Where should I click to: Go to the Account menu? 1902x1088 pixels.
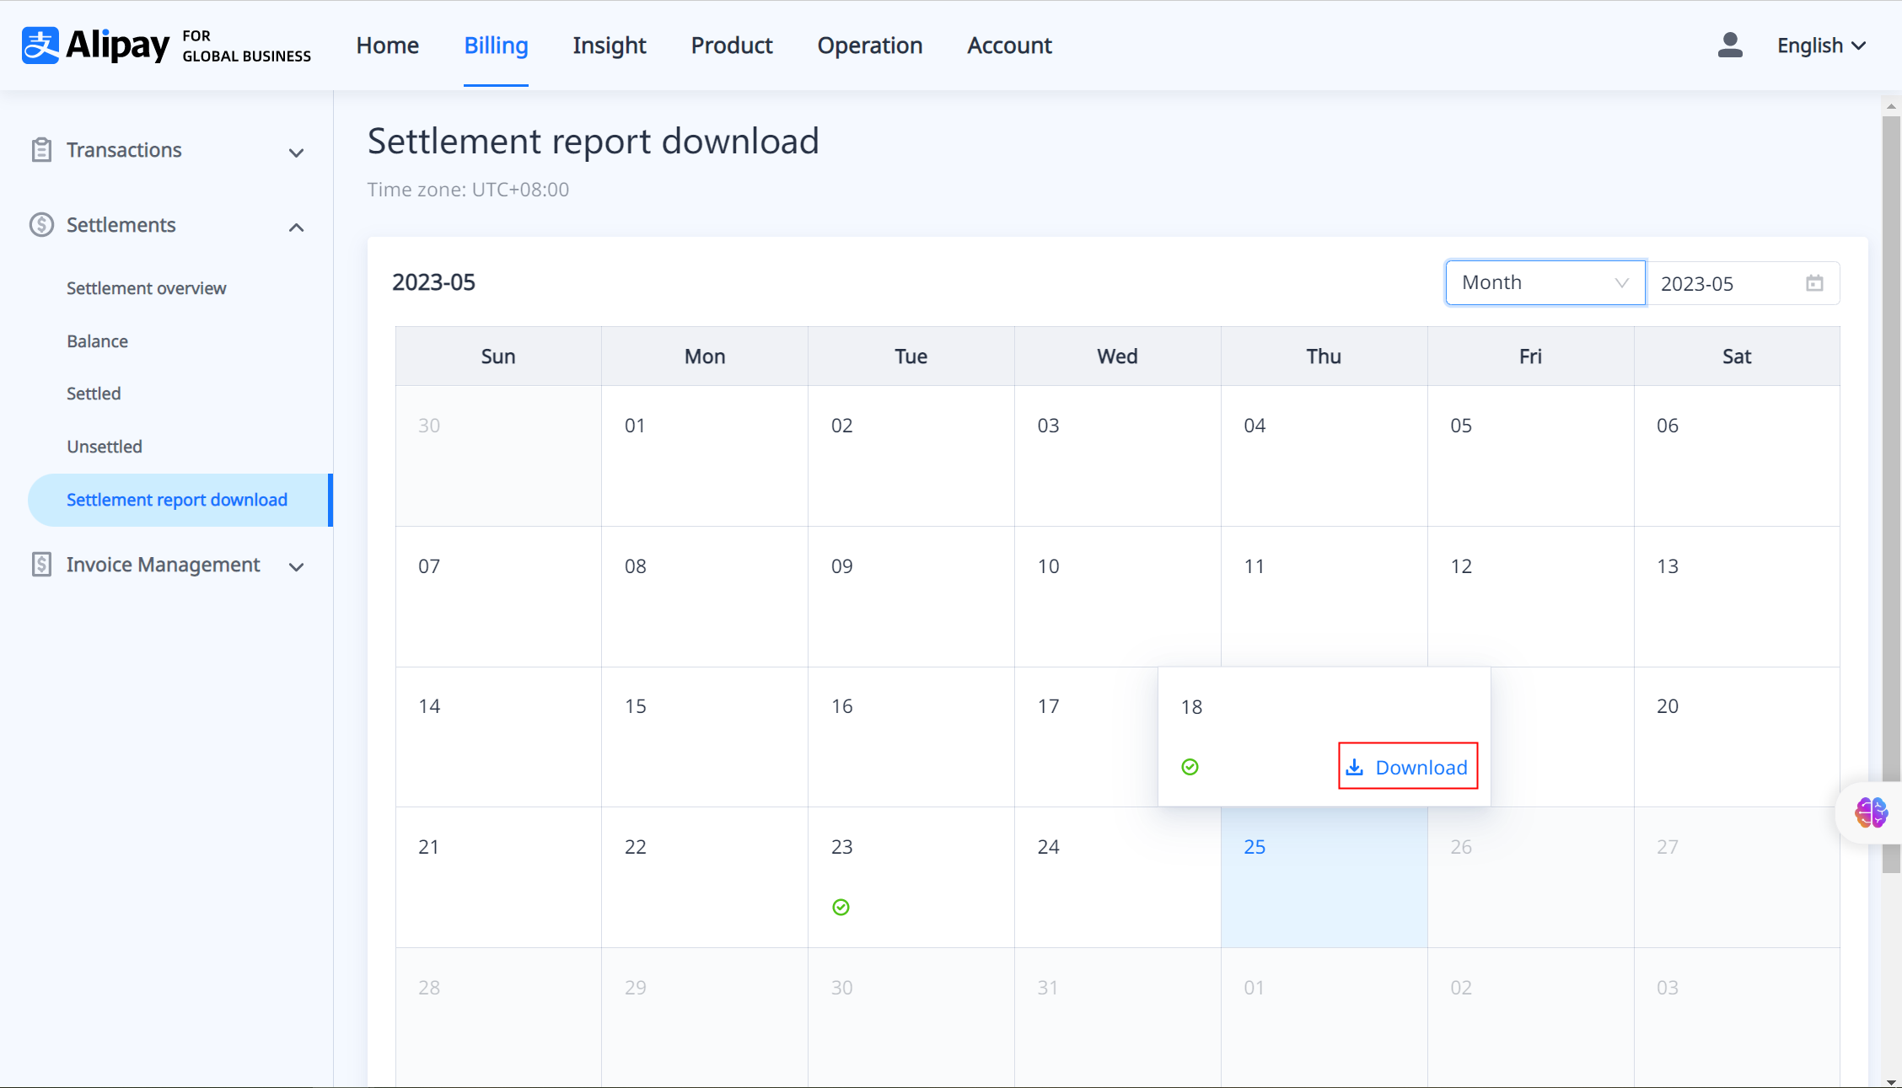[1009, 46]
